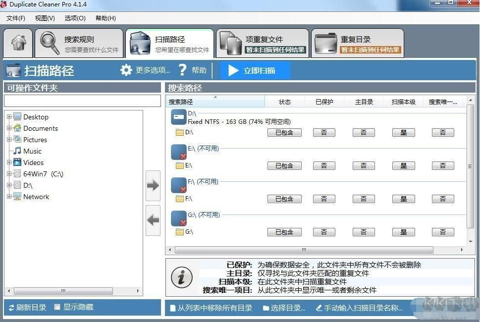Click the 项重复文件 duplicate files icon
The width and height of the screenshot is (480, 322).
230,43
